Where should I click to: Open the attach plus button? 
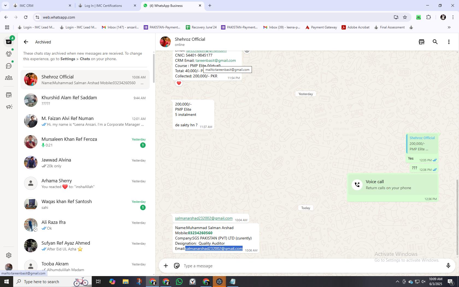tap(166, 266)
